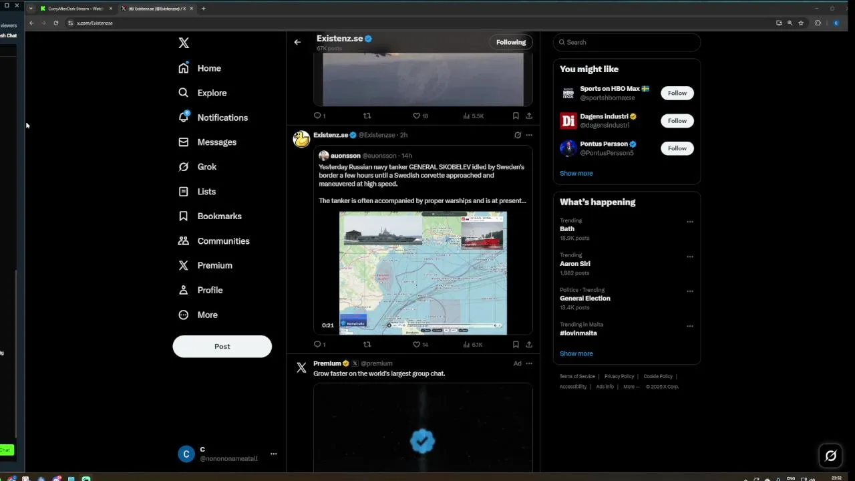Open the browser tab search dropdown

[30, 9]
